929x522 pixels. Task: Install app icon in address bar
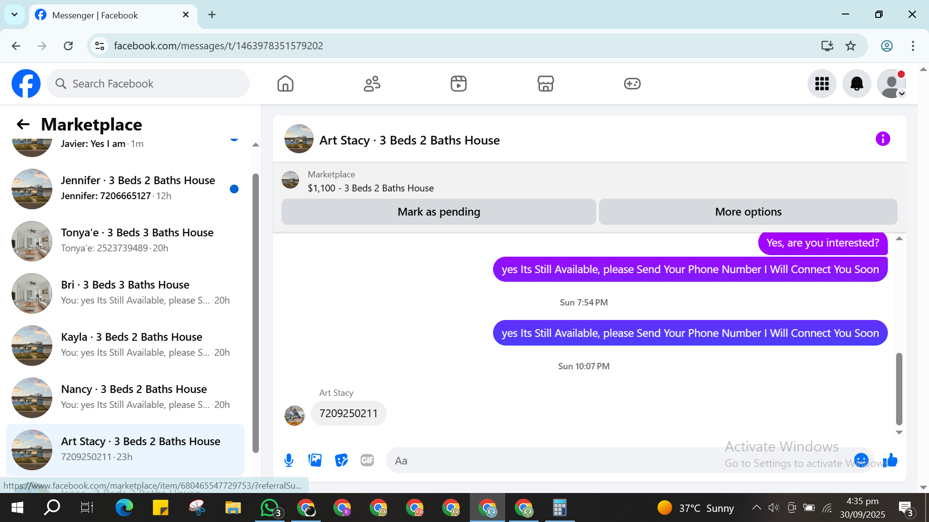(827, 46)
